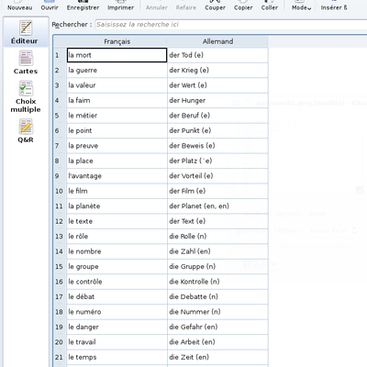
Task: Select cell 'der Beruf (e)'
Action: [x=217, y=116]
